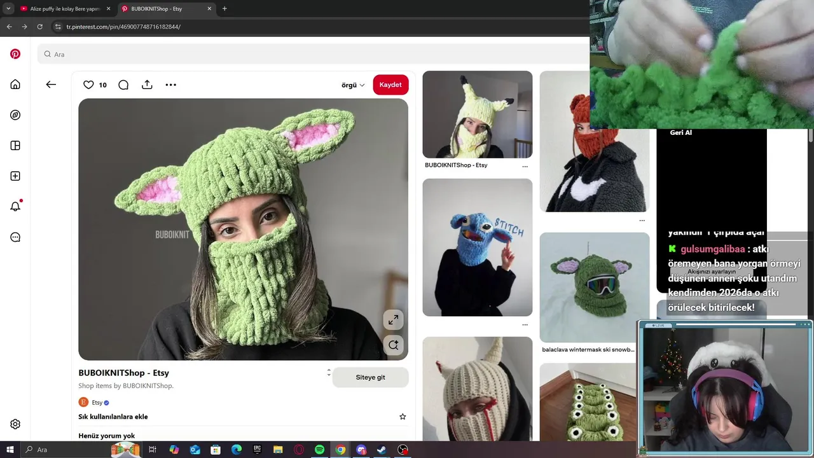Open the yellow Pikachu balaclava thumbnail

click(x=477, y=114)
